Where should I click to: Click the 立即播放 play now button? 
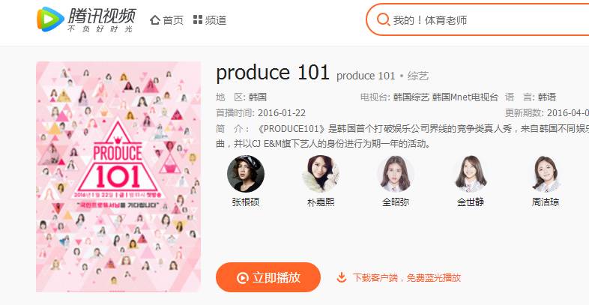(x=268, y=277)
